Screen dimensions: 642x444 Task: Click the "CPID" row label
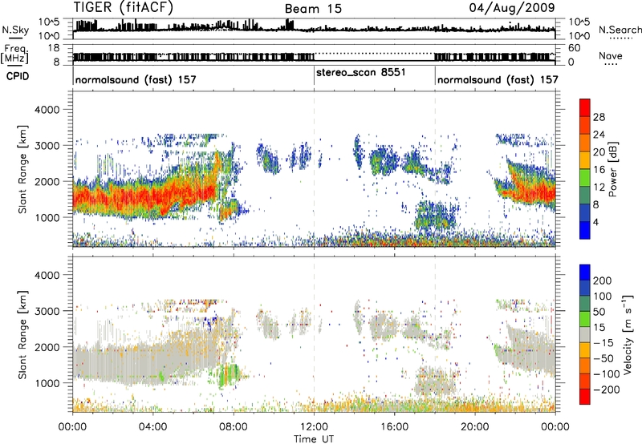click(x=18, y=76)
